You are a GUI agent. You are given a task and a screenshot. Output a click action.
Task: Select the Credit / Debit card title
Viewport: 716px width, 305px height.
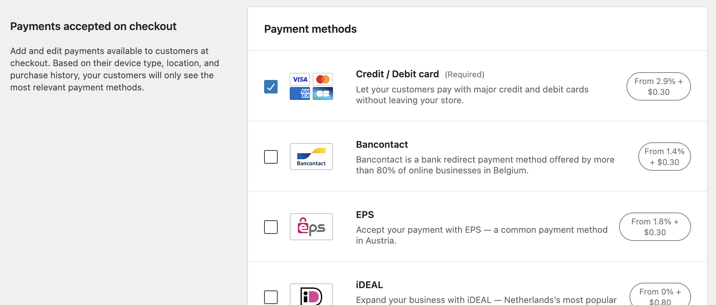398,74
